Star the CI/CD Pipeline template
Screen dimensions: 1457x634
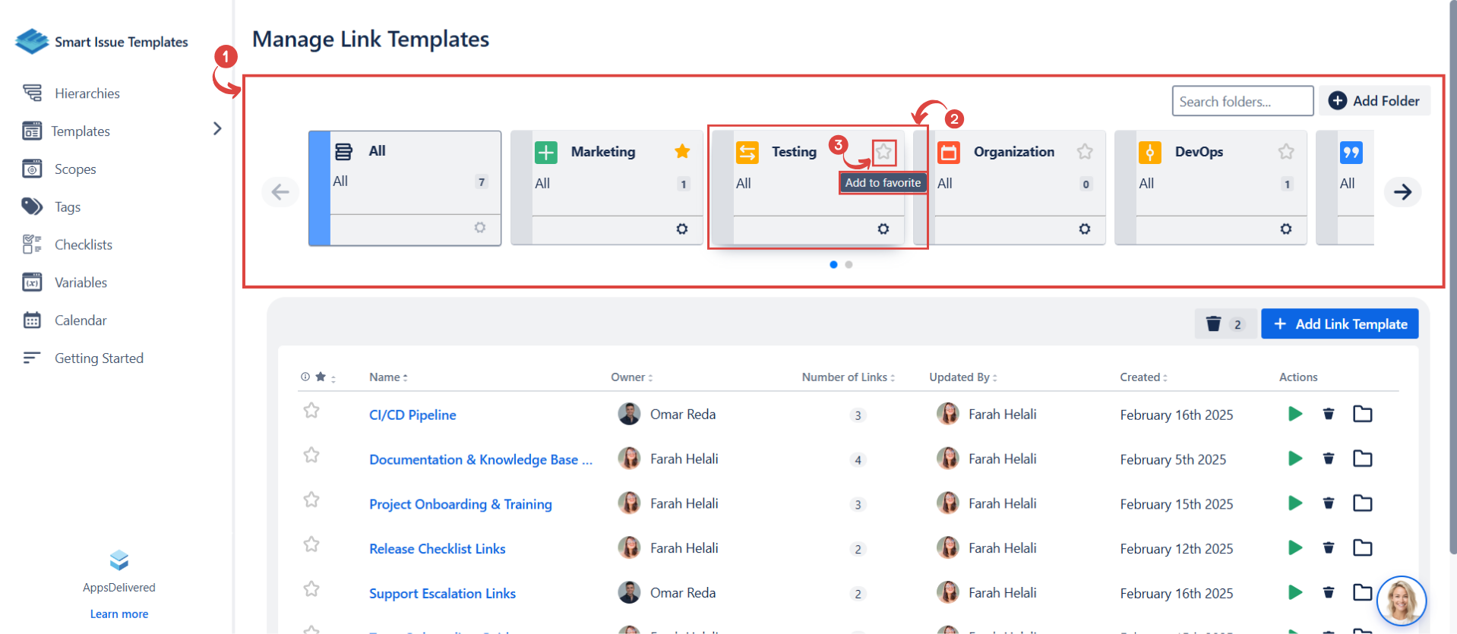click(x=311, y=411)
